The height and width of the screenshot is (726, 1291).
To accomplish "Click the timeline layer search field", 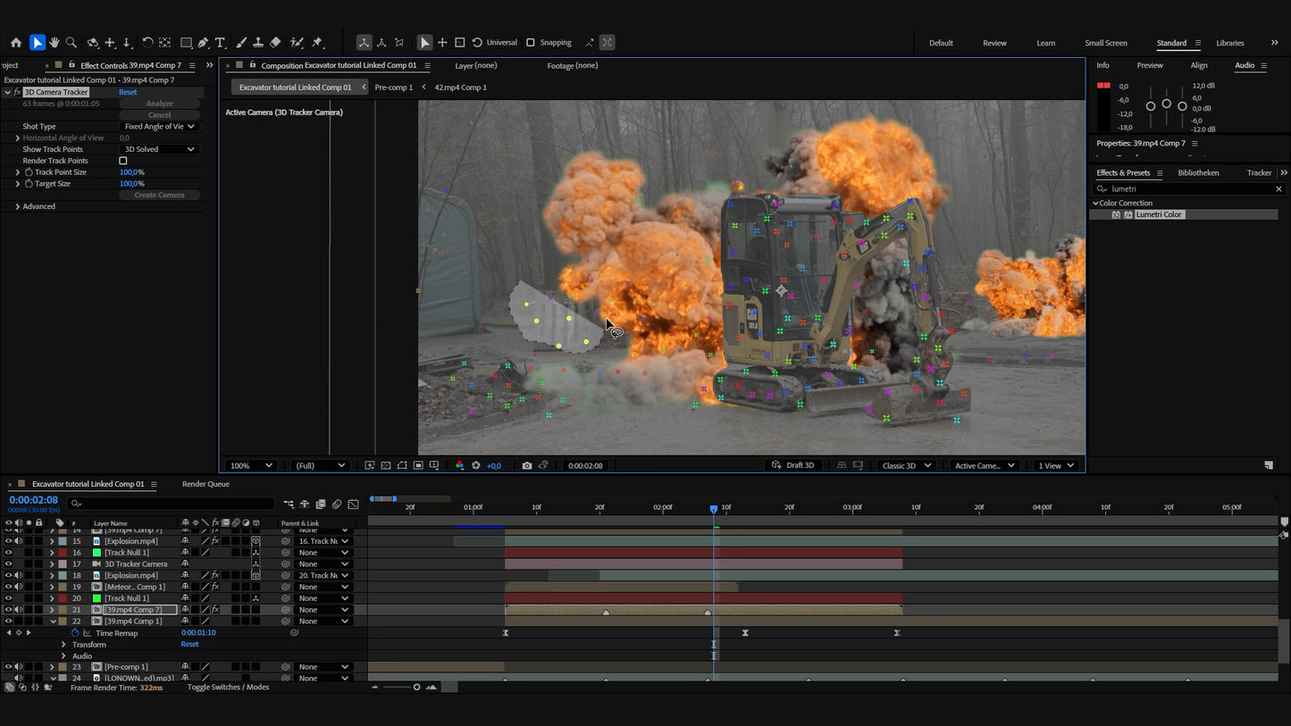I will [172, 504].
